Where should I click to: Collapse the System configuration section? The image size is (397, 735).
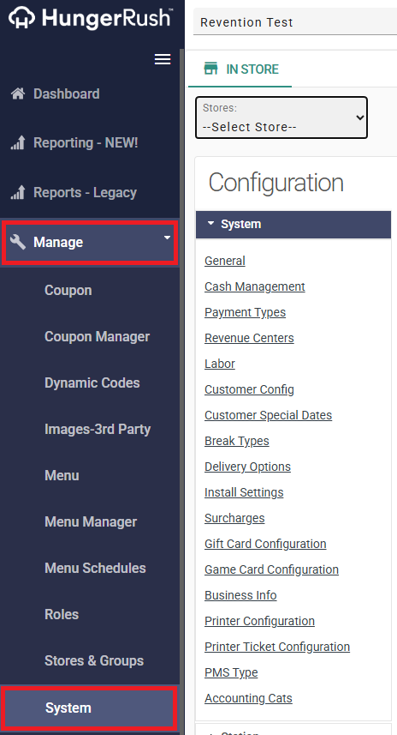point(293,225)
